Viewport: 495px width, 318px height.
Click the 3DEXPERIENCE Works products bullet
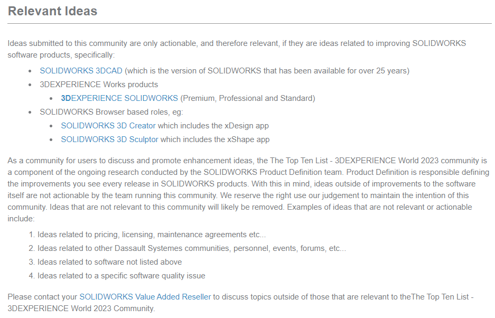click(x=99, y=85)
